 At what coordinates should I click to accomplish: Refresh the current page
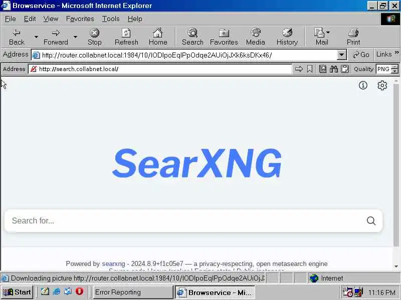click(126, 37)
